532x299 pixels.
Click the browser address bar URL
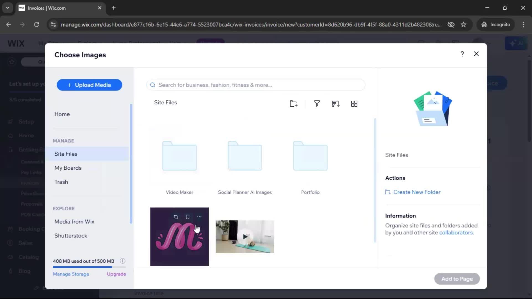(x=251, y=25)
